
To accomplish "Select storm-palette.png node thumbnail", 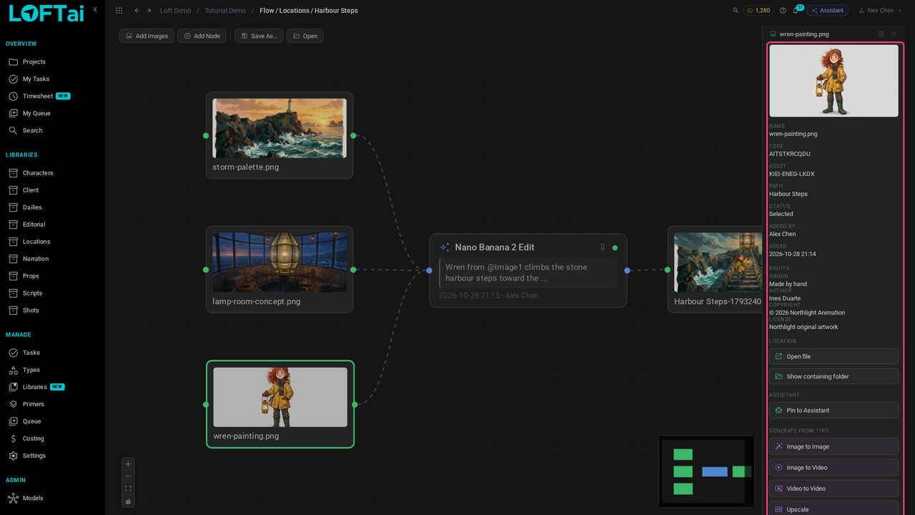I will (280, 128).
